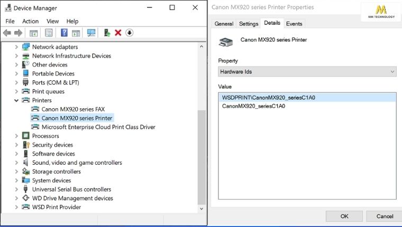Click the device tree scrollbar up arrow
Viewport: 402px width, 227px height.
pos(202,46)
